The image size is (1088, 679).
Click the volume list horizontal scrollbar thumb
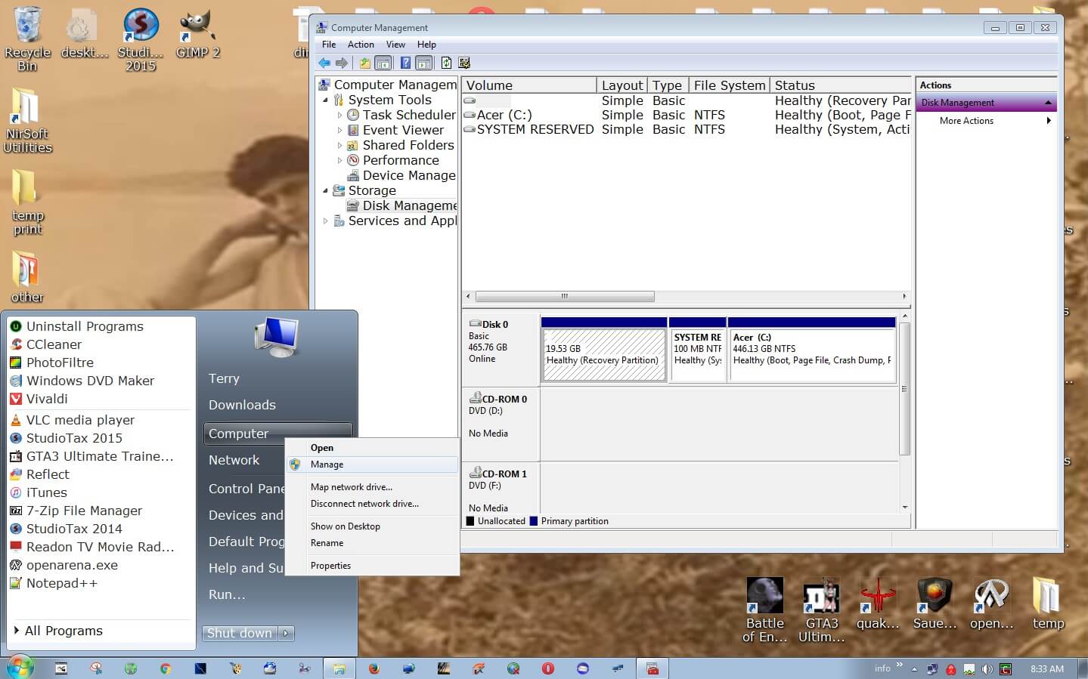[x=565, y=297]
